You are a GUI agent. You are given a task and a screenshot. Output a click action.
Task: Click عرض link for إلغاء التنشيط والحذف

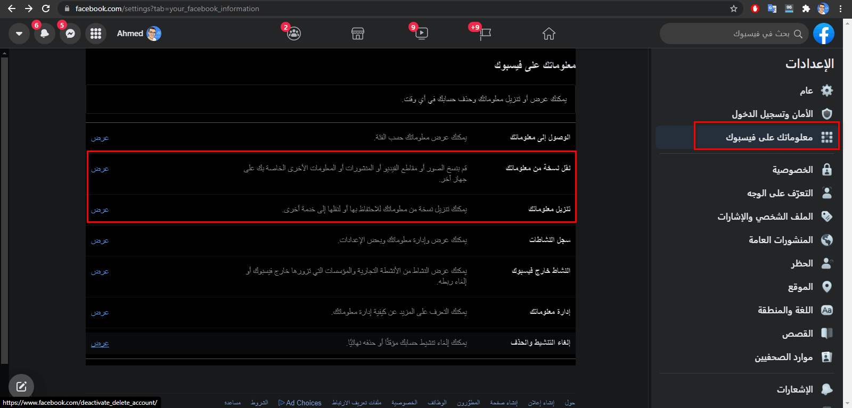coord(100,343)
